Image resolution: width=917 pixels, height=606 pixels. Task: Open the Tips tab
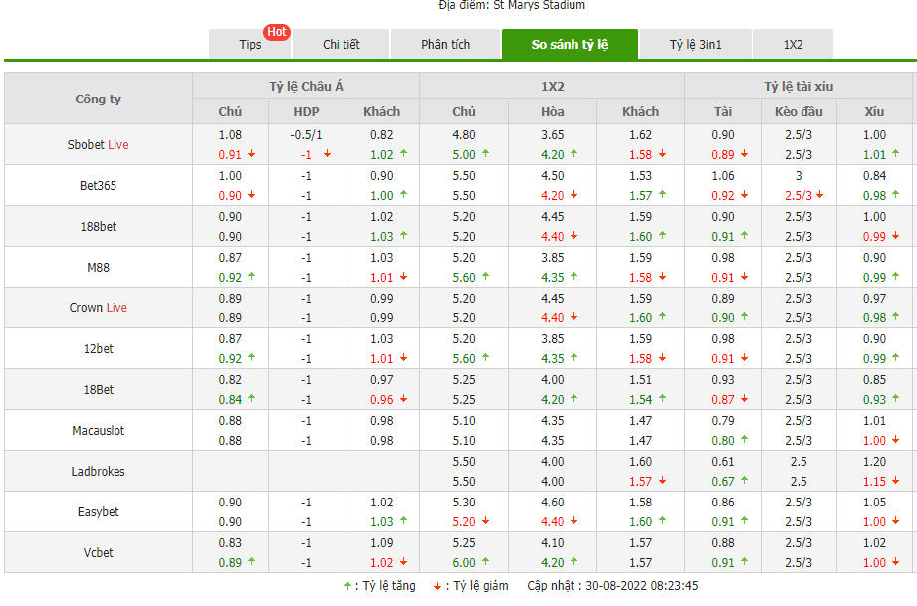coord(250,45)
